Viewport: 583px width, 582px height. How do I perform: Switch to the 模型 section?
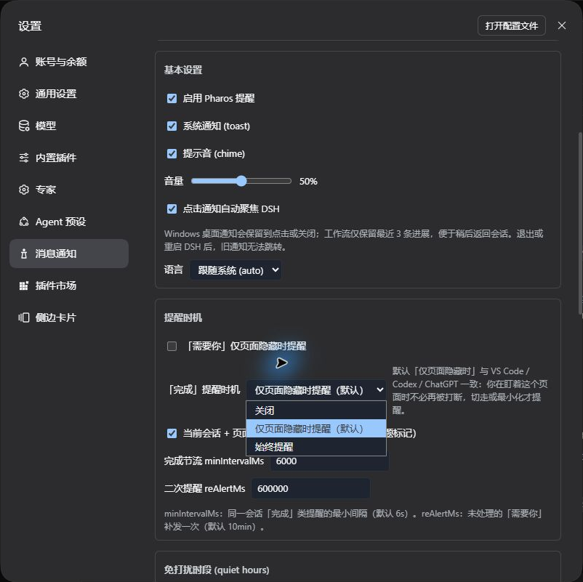pos(69,126)
